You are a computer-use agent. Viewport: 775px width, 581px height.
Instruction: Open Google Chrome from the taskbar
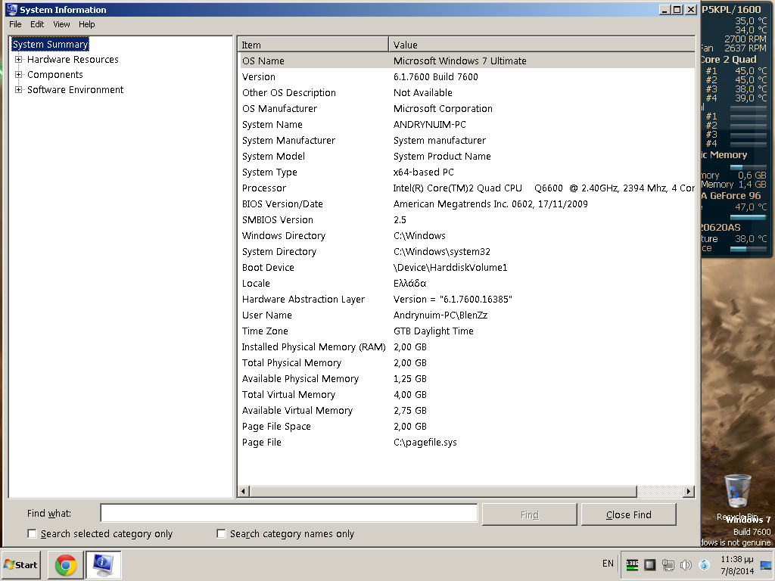66,565
